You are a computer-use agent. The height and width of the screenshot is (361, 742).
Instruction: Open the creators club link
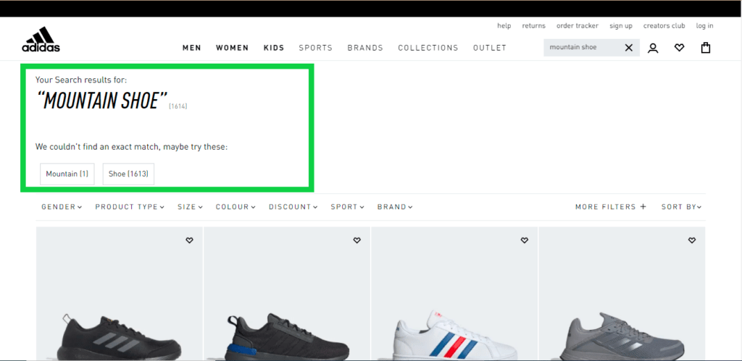click(664, 26)
